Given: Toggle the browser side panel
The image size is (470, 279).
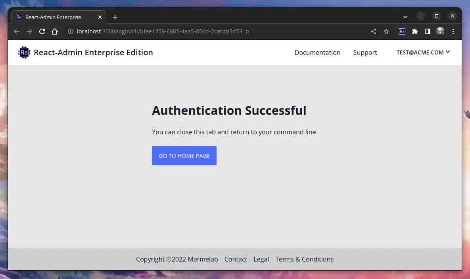Looking at the screenshot, I should [x=428, y=31].
